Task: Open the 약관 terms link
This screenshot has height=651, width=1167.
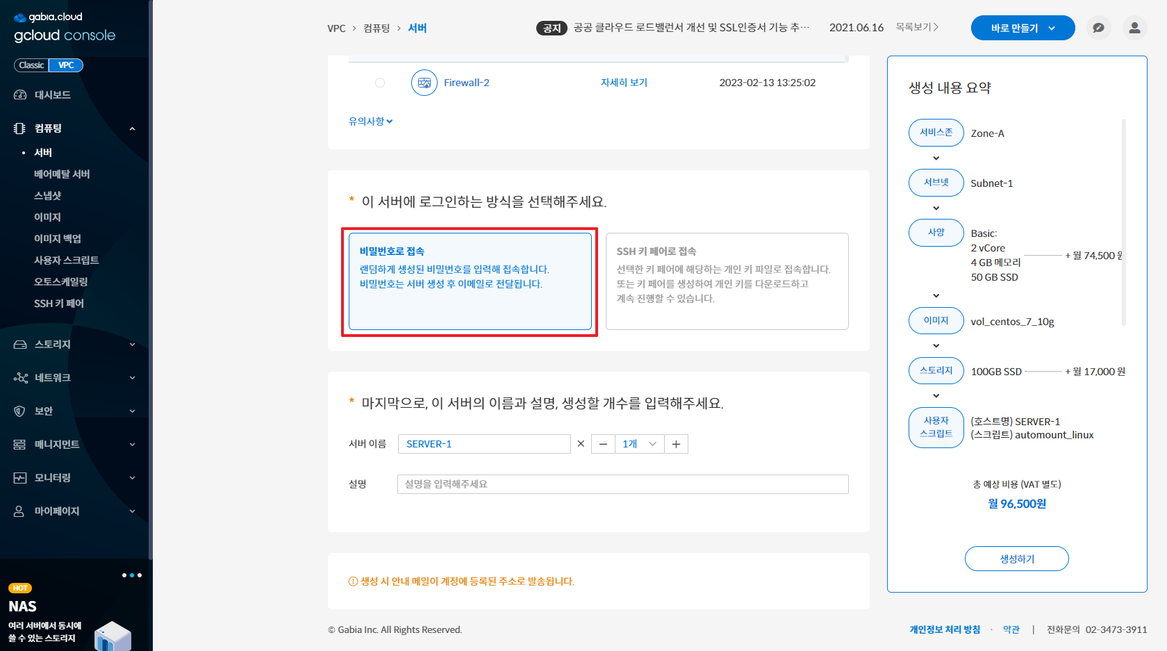Action: (1011, 629)
